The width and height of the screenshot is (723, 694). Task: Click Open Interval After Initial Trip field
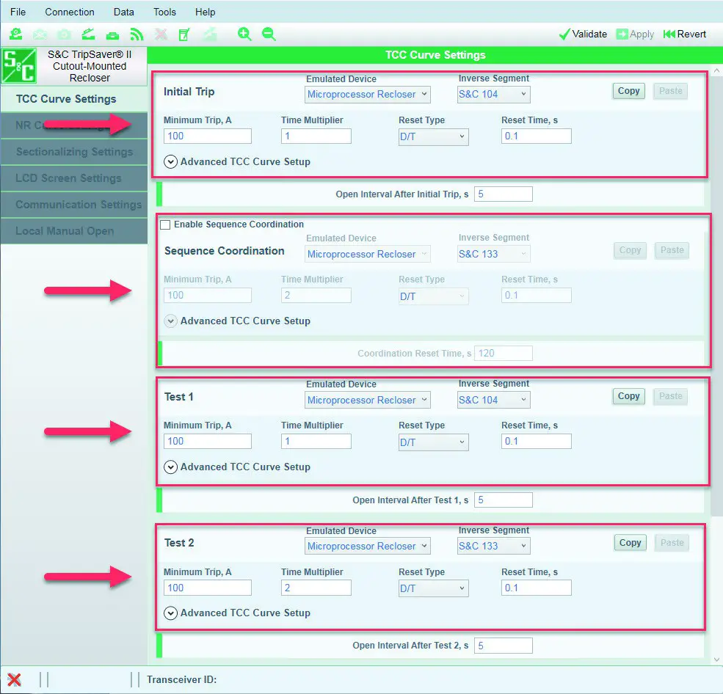(x=503, y=194)
